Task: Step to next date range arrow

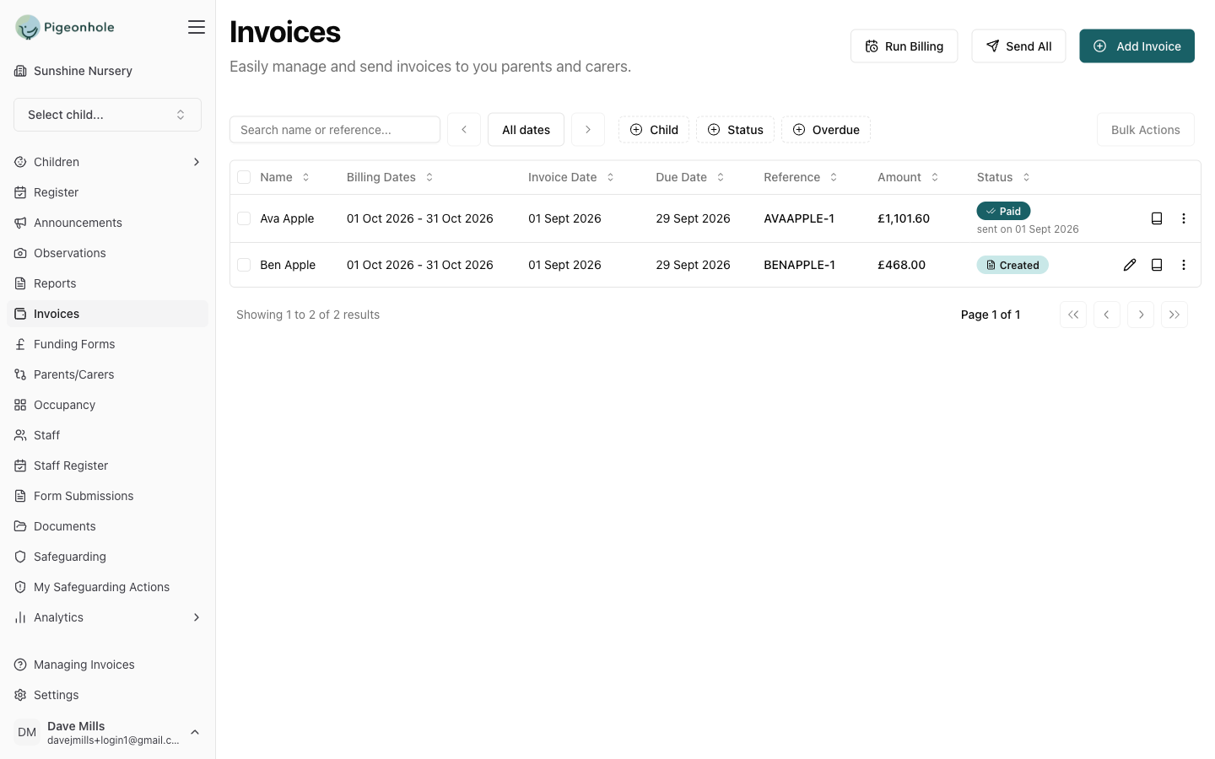Action: click(588, 130)
